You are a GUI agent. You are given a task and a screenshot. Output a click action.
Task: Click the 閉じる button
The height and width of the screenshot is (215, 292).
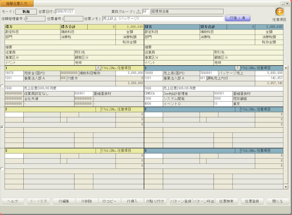pyautogui.click(x=277, y=201)
